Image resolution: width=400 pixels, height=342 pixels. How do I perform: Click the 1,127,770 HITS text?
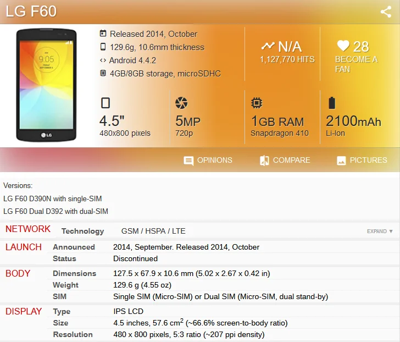[x=287, y=59]
